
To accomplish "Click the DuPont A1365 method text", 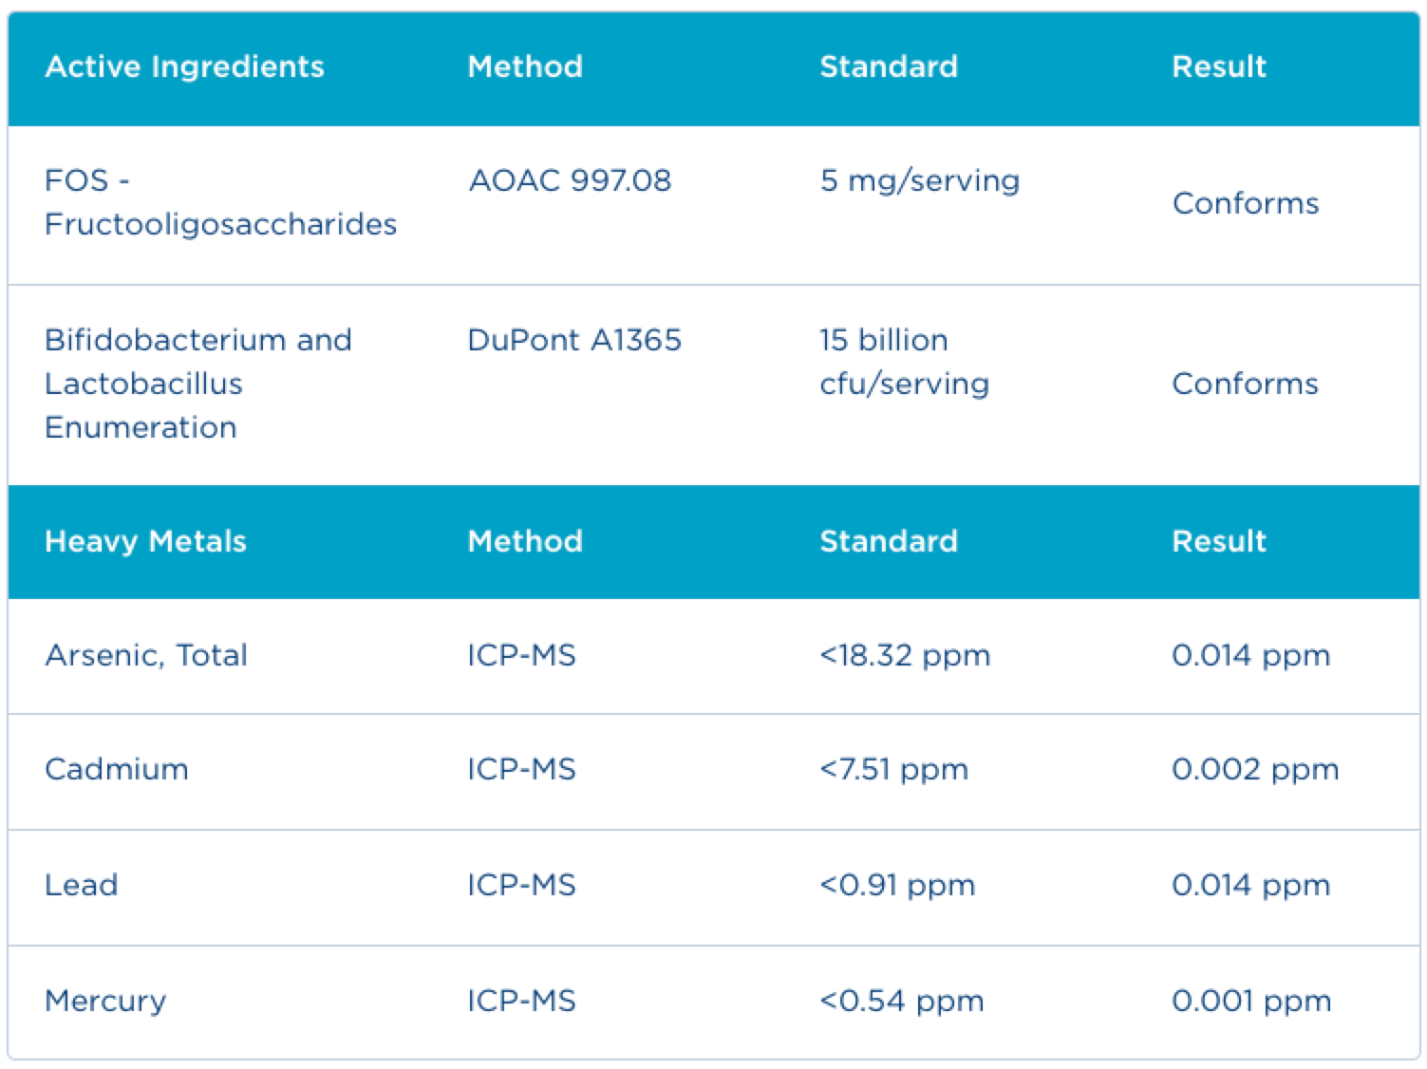I will click(574, 340).
